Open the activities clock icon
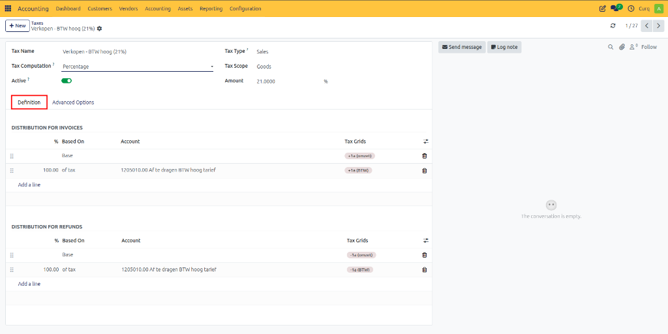The width and height of the screenshot is (668, 334). [x=631, y=8]
